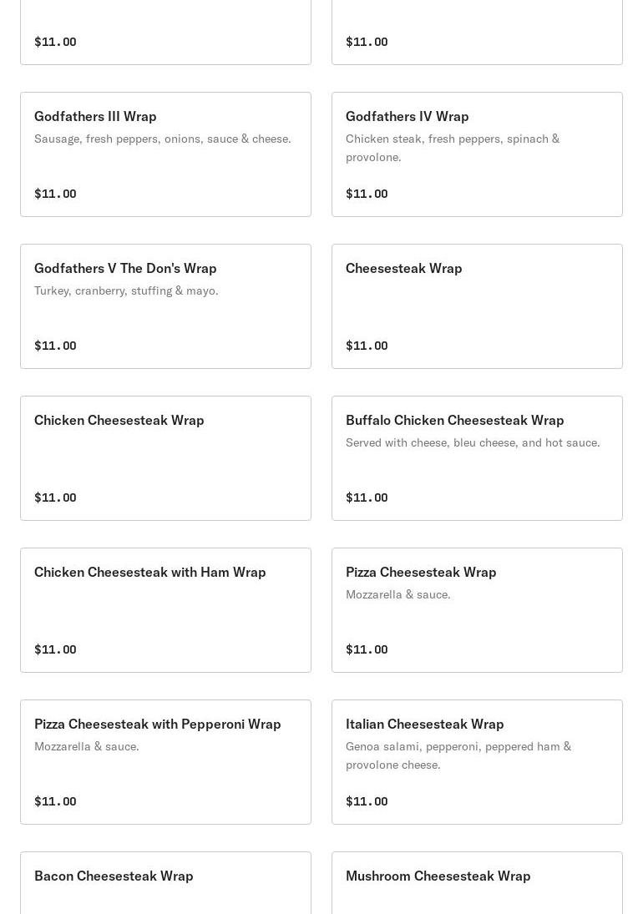This screenshot has width=643, height=914.
Task: Pick the Buffalo Chicken Cheesesteak Wrap
Action: click(454, 420)
